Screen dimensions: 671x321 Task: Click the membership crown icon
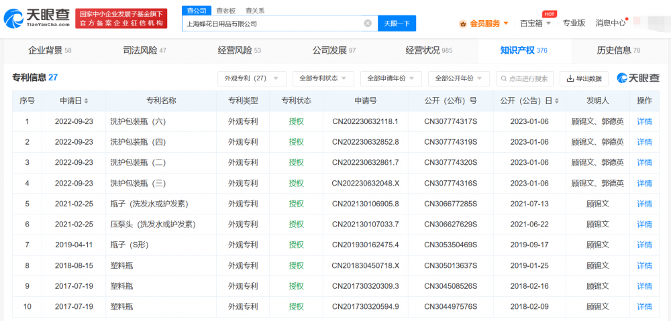(x=462, y=23)
